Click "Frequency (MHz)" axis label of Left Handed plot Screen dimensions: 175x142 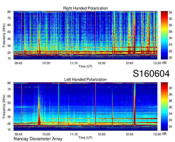click(4, 106)
